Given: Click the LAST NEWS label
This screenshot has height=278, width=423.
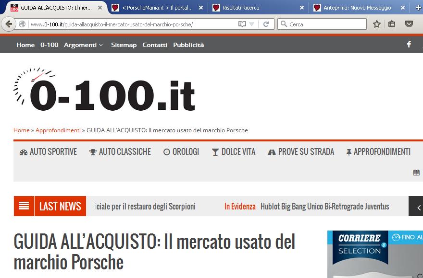Looking at the screenshot, I should pos(60,206).
